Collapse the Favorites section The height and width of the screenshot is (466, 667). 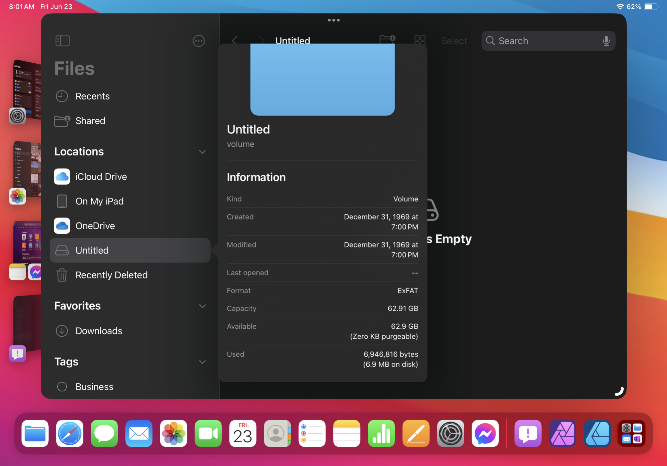202,306
